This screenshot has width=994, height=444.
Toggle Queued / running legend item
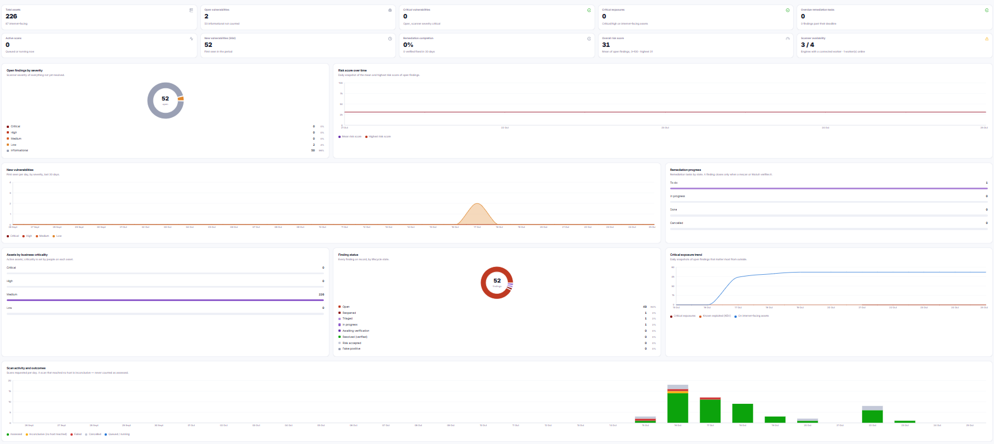pyautogui.click(x=117, y=435)
